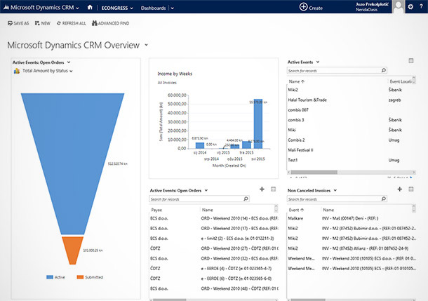Click the Event Location column header
Viewport: 428px width, 301px height.
[400, 81]
